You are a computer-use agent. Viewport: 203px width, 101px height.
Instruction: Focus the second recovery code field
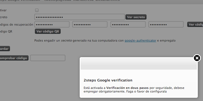point(90,24)
